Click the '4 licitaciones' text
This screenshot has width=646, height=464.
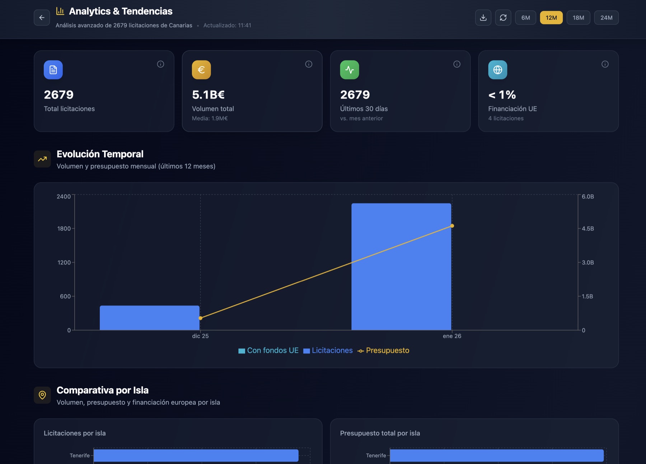(x=506, y=118)
